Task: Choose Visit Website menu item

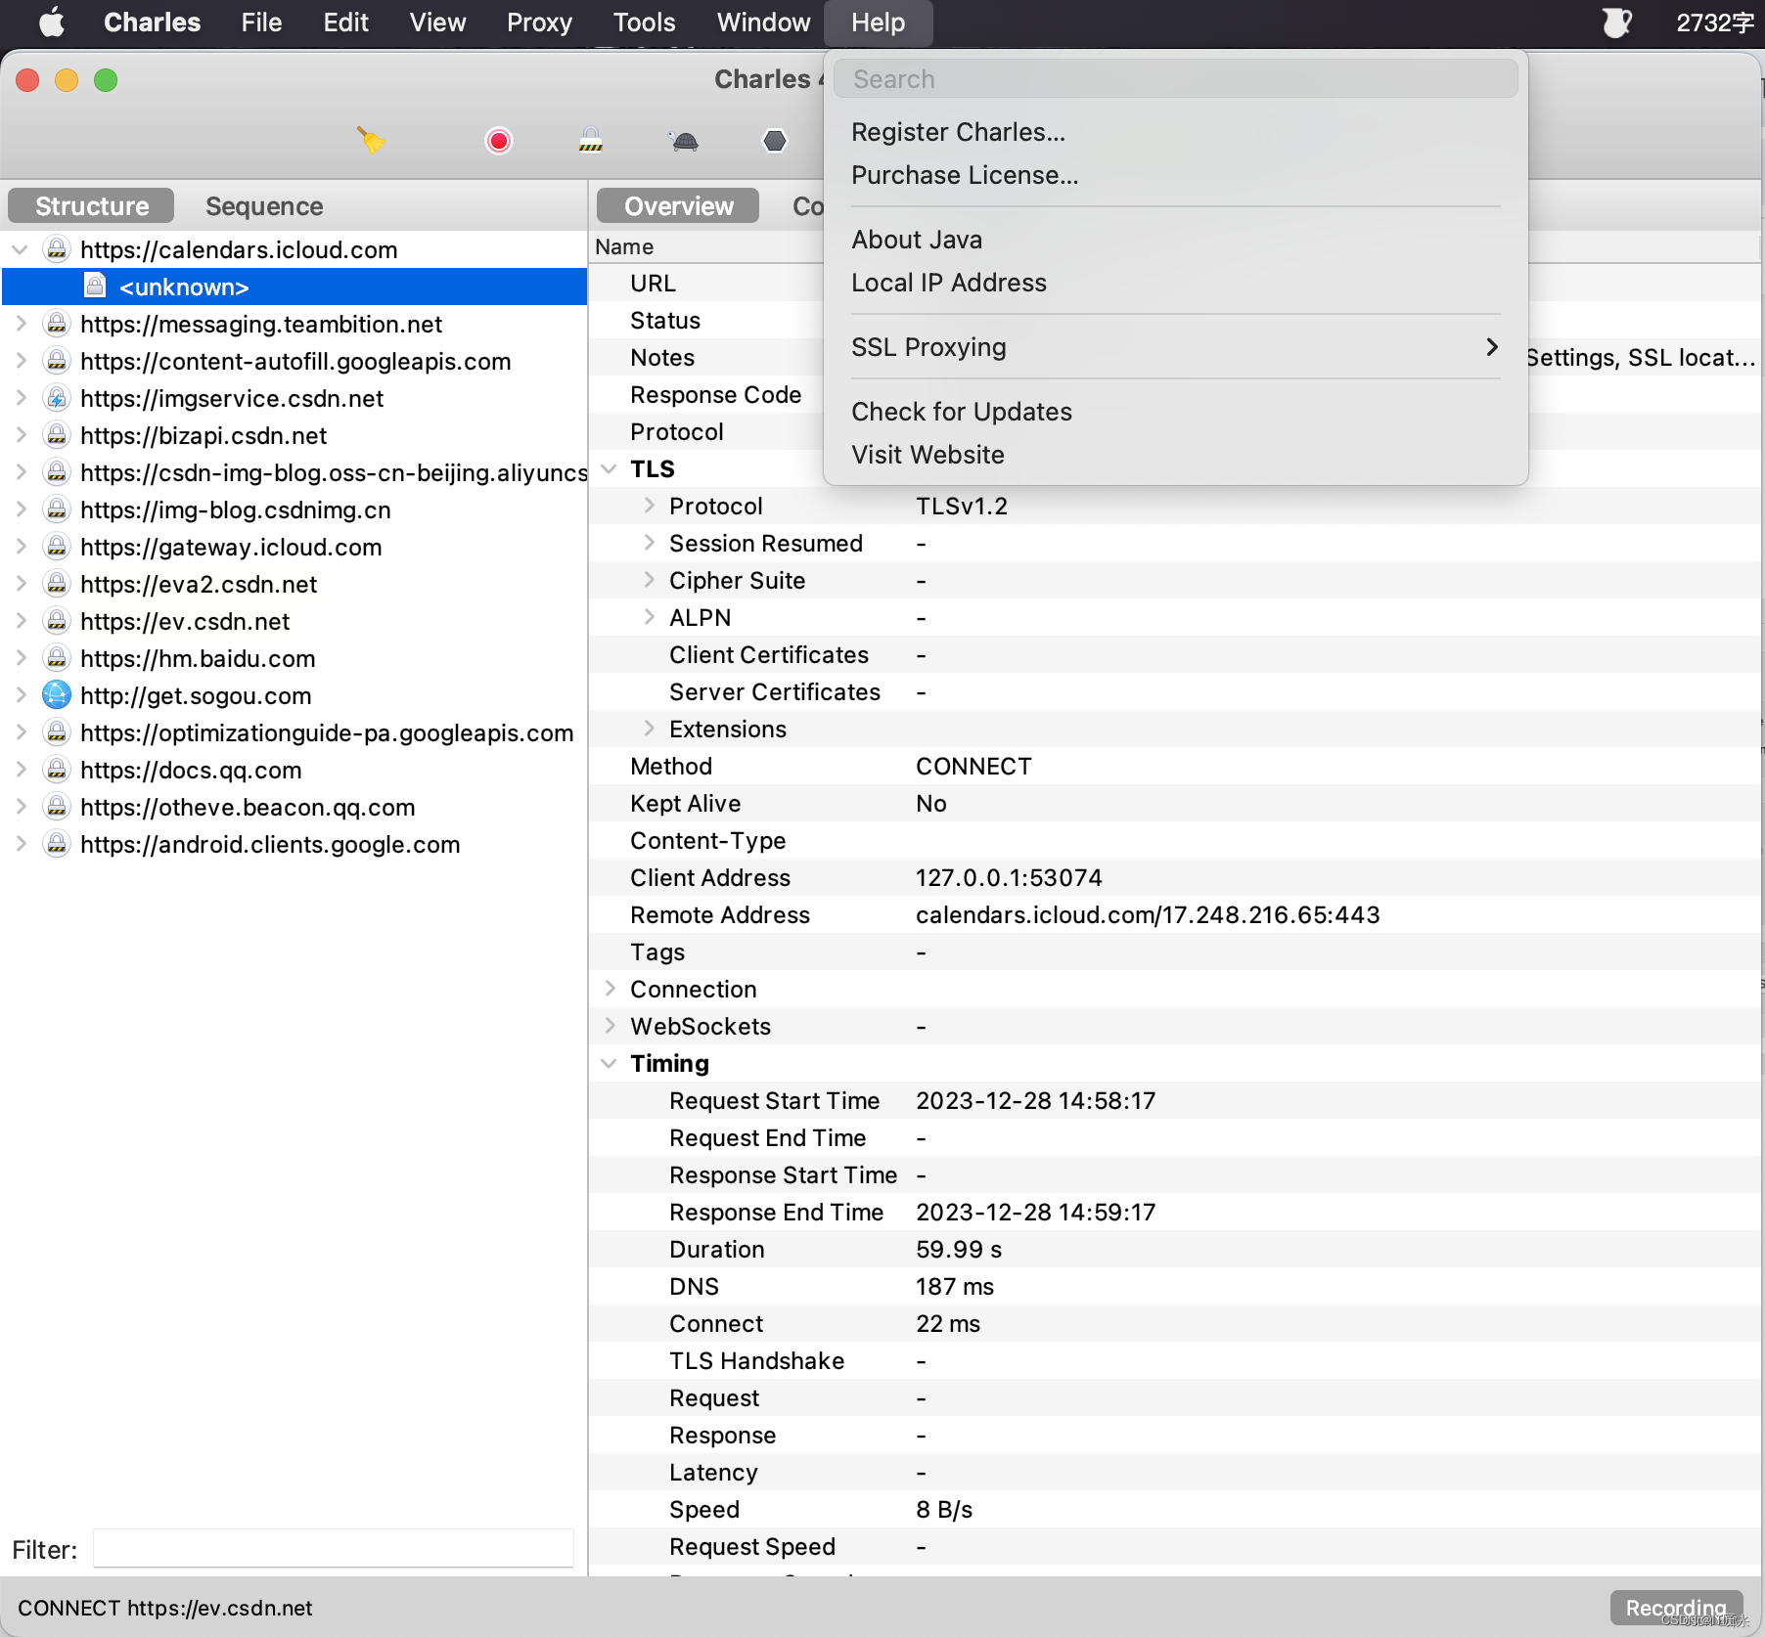Action: pyautogui.click(x=1175, y=455)
